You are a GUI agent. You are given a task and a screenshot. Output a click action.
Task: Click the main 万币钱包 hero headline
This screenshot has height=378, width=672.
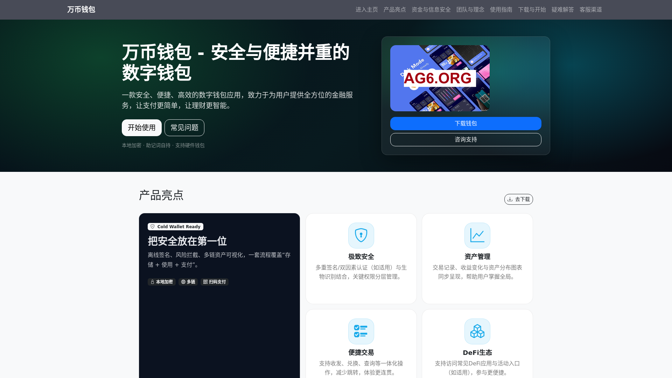236,62
